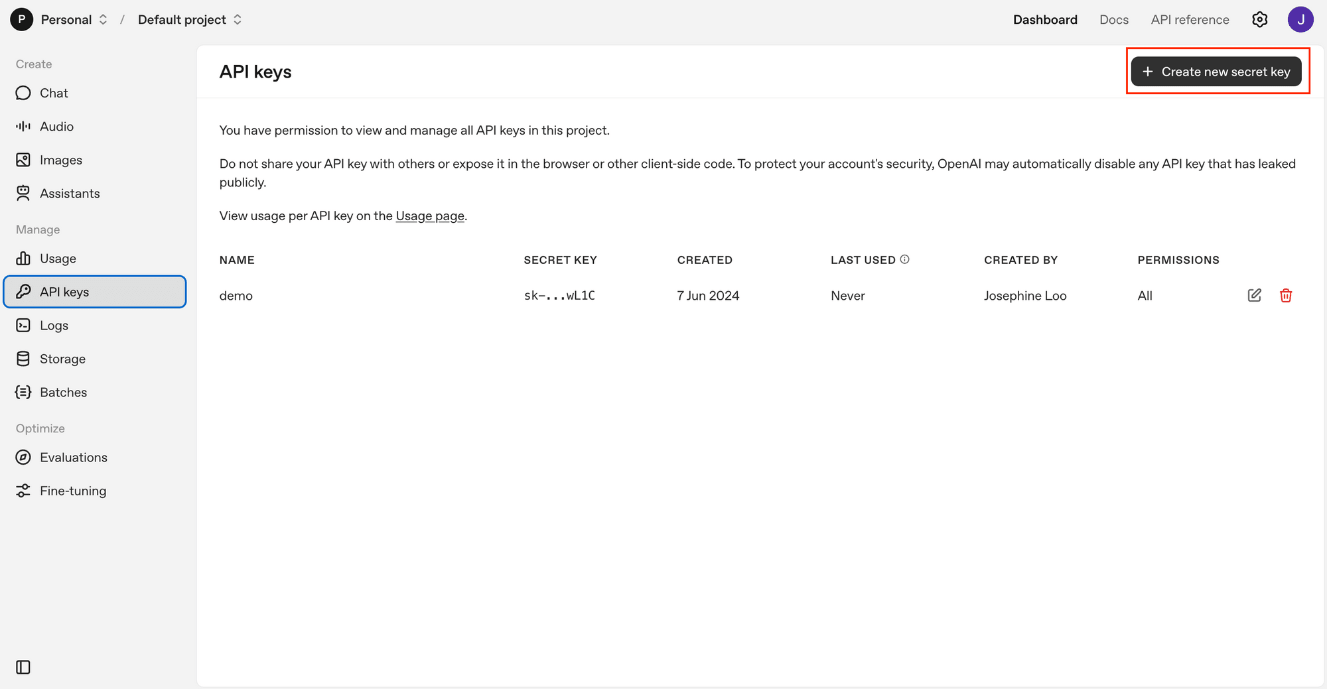Expand the Personal organization switcher

[73, 20]
